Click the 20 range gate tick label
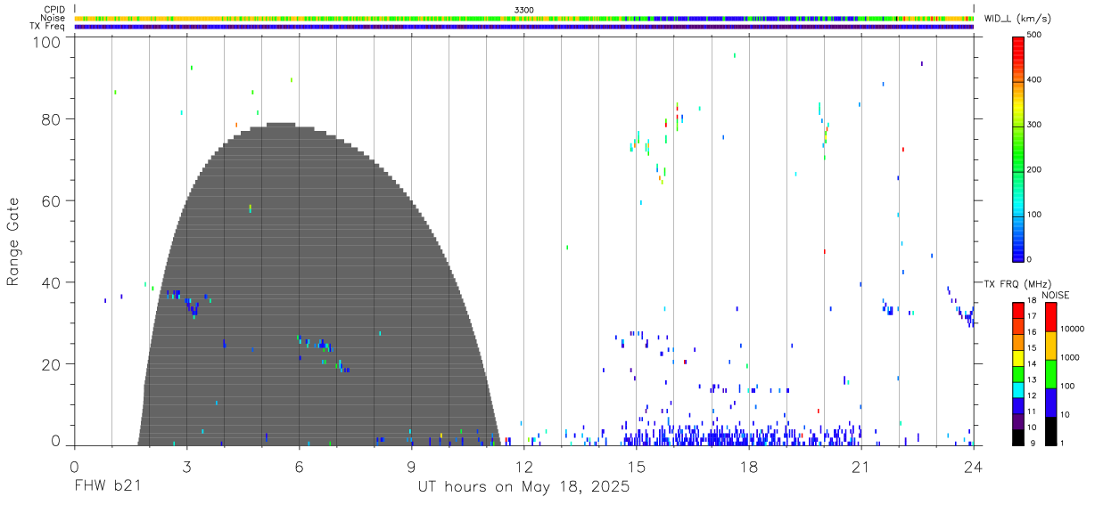Viewport: 1095px width, 505px height. click(50, 364)
